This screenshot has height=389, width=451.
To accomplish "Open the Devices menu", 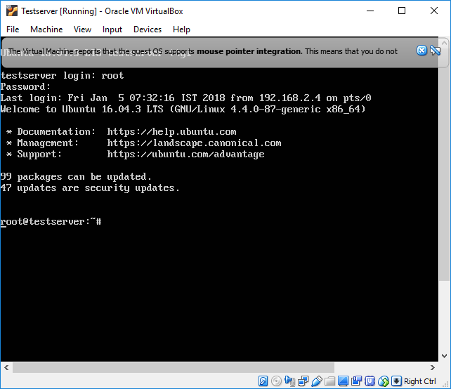I will (148, 29).
